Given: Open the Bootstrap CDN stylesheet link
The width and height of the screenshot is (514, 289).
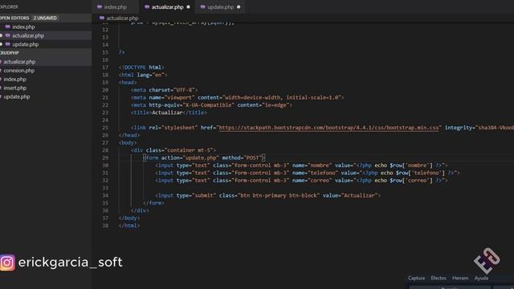Looking at the screenshot, I should point(328,128).
